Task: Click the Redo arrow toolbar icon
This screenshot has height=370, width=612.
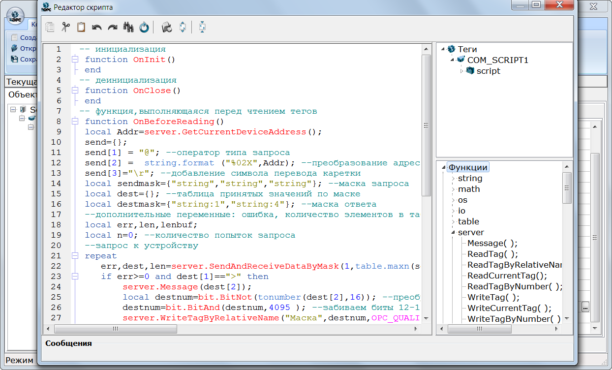Action: click(113, 28)
